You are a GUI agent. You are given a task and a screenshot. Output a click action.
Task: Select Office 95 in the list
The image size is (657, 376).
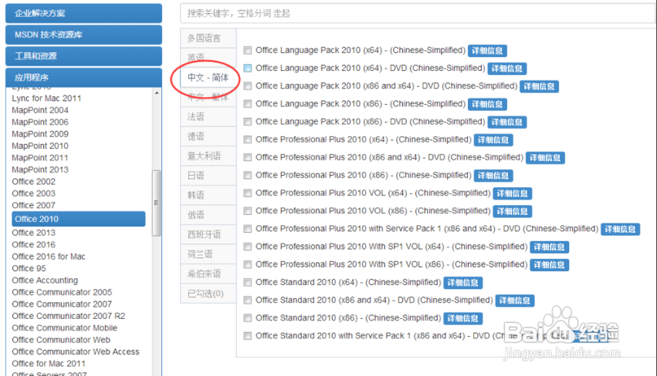pos(29,268)
